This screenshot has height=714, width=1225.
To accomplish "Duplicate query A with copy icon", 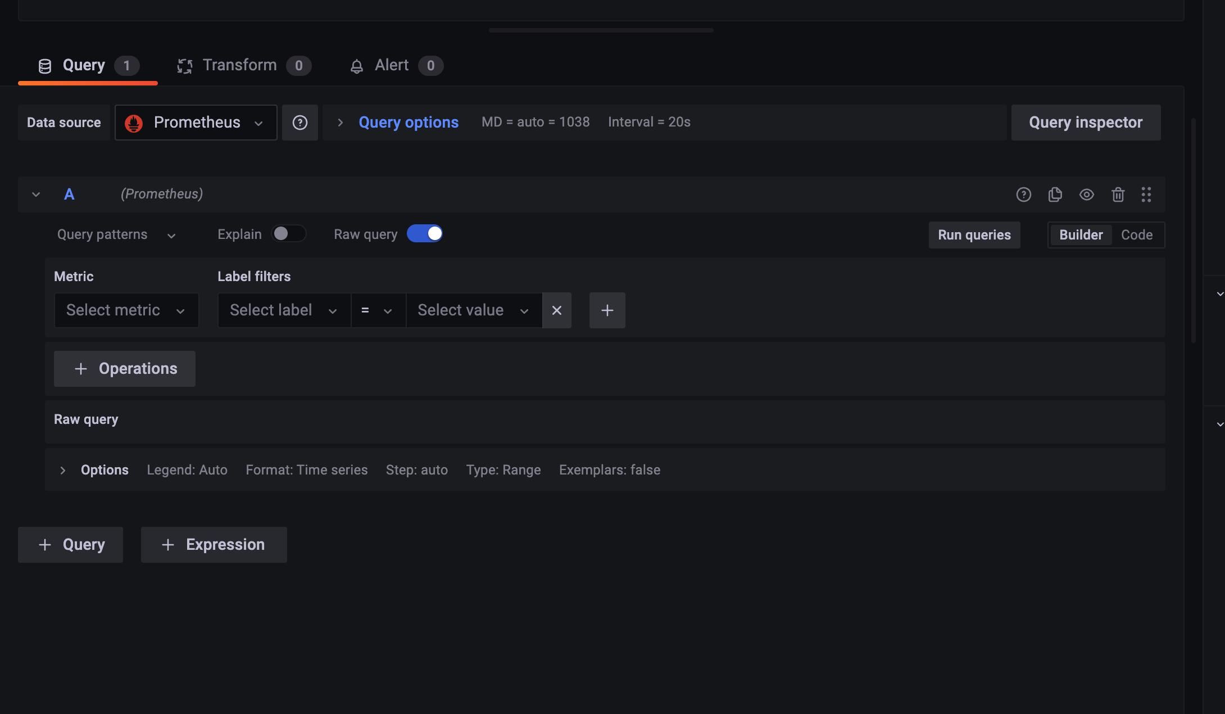I will click(1055, 195).
